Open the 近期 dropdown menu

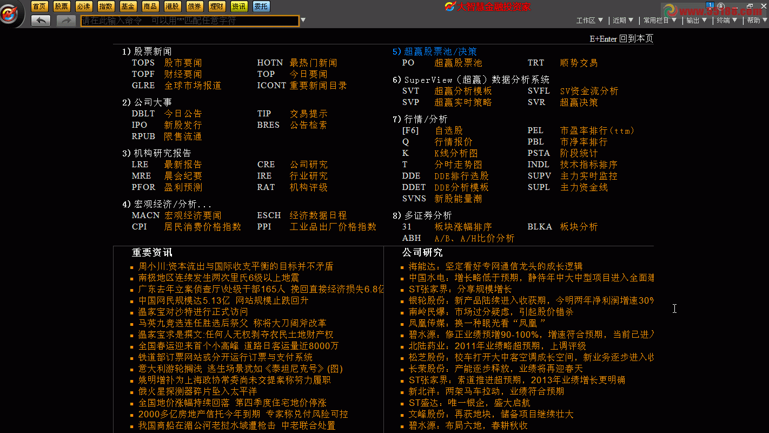(623, 21)
